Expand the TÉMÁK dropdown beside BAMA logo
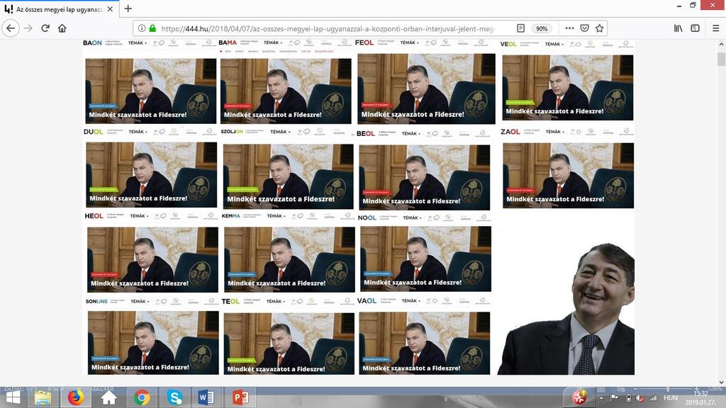The height and width of the screenshot is (408, 726). [x=273, y=42]
